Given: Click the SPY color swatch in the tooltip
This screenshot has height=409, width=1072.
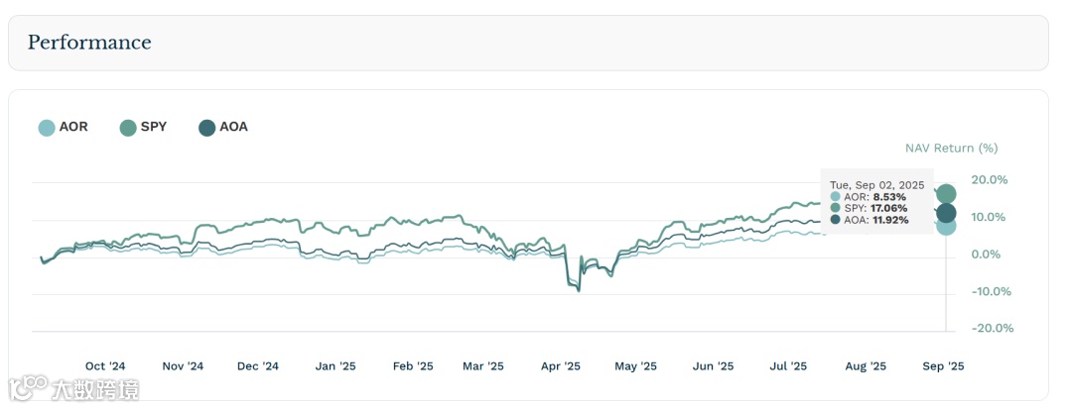Looking at the screenshot, I should pos(835,208).
